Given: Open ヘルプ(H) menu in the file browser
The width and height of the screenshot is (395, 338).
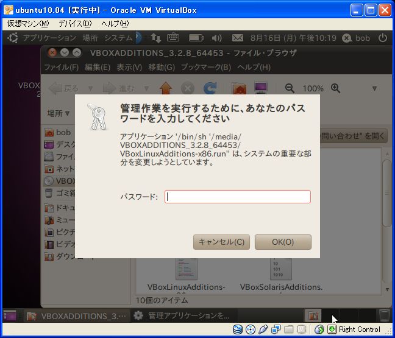Looking at the screenshot, I should click(254, 67).
